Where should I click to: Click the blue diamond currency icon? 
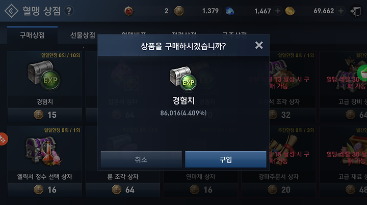click(229, 11)
